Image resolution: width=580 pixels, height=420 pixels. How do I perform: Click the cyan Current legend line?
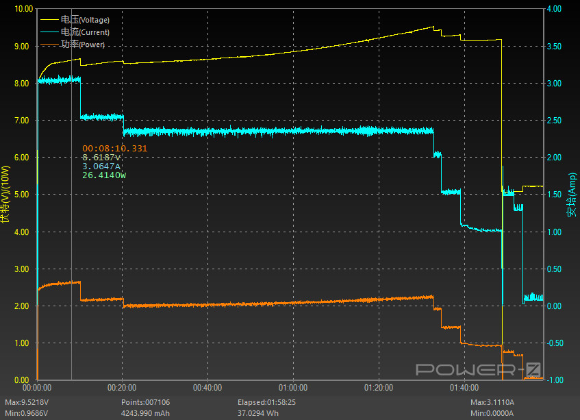49,32
